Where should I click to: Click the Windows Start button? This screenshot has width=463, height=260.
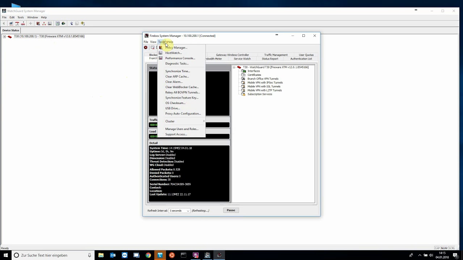click(5, 255)
